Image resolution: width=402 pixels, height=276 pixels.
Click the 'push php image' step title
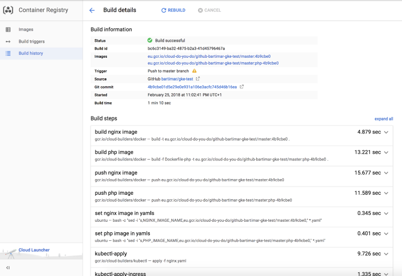tap(114, 193)
